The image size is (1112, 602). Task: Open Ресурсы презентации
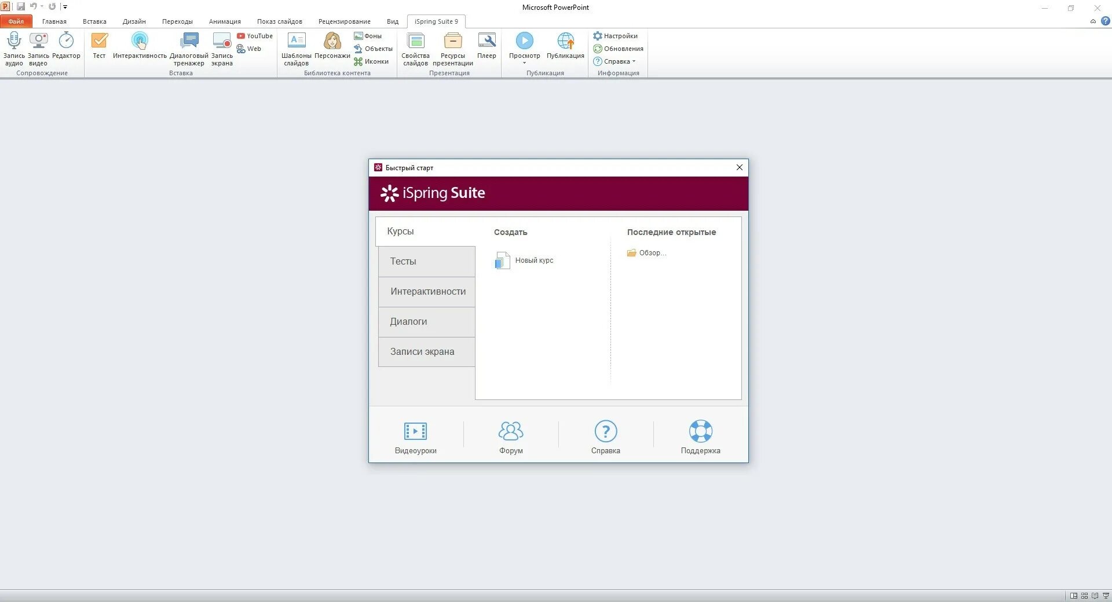click(453, 49)
